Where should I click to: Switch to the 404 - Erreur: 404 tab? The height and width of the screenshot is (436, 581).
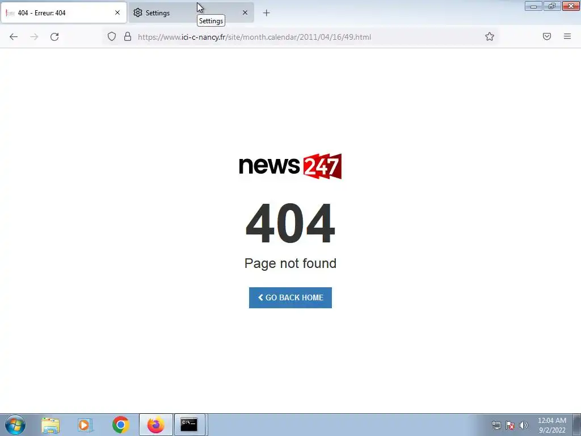pos(64,13)
